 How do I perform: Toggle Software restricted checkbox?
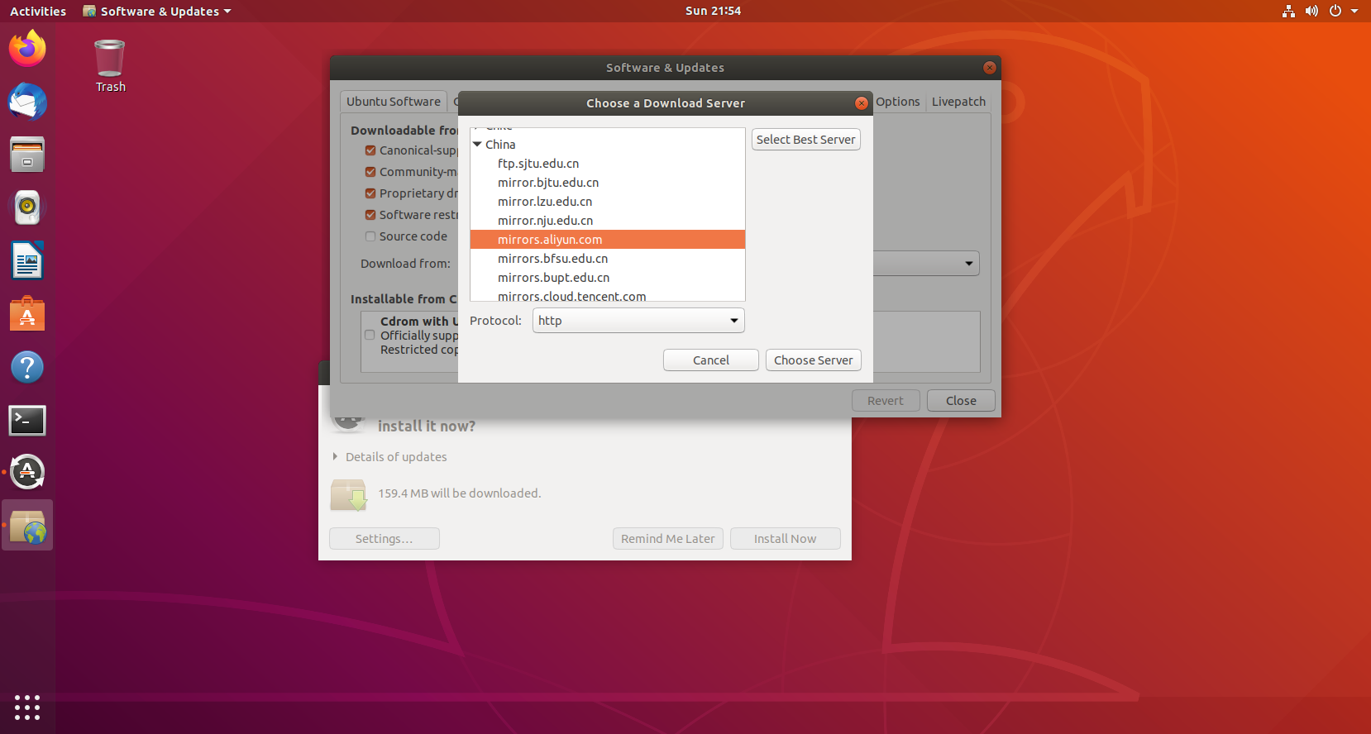370,215
